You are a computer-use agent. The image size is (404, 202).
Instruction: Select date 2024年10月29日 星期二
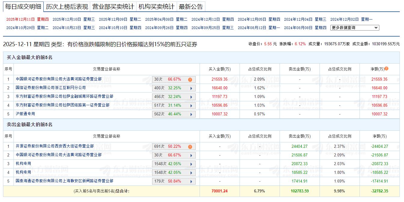pyautogui.click(x=27, y=28)
